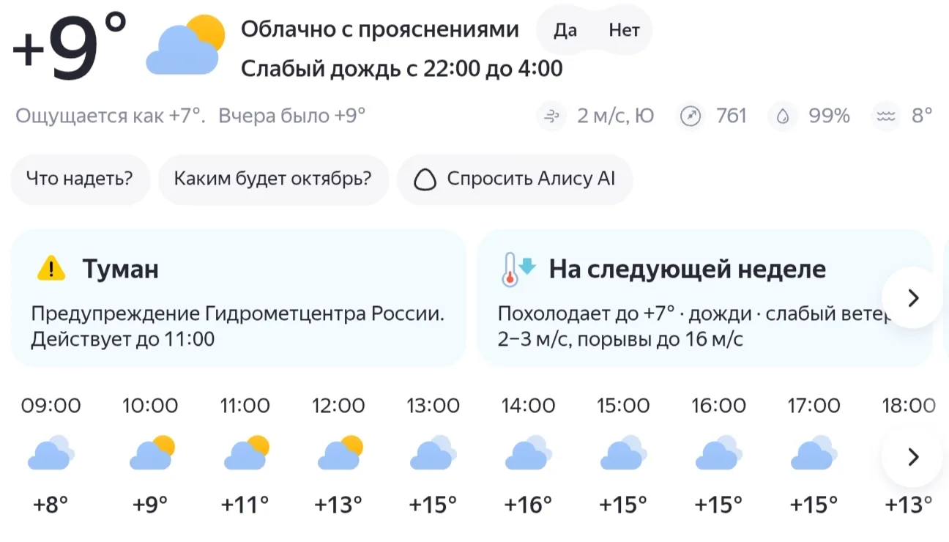Show later hours with the hourly forecast arrow
The height and width of the screenshot is (542, 949).
912,457
